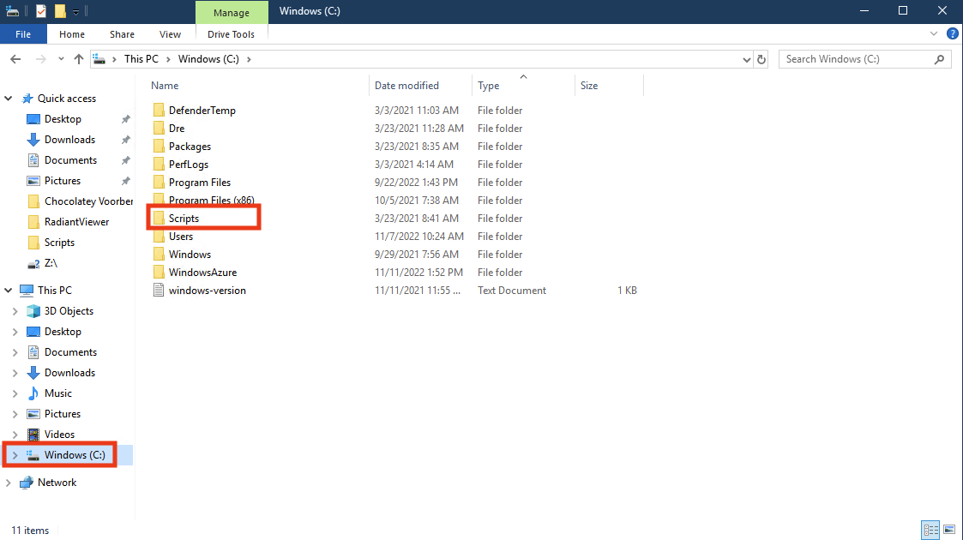Screen dimensions: 963x540
Task: Click the New folder quick access icon
Action: coord(59,11)
